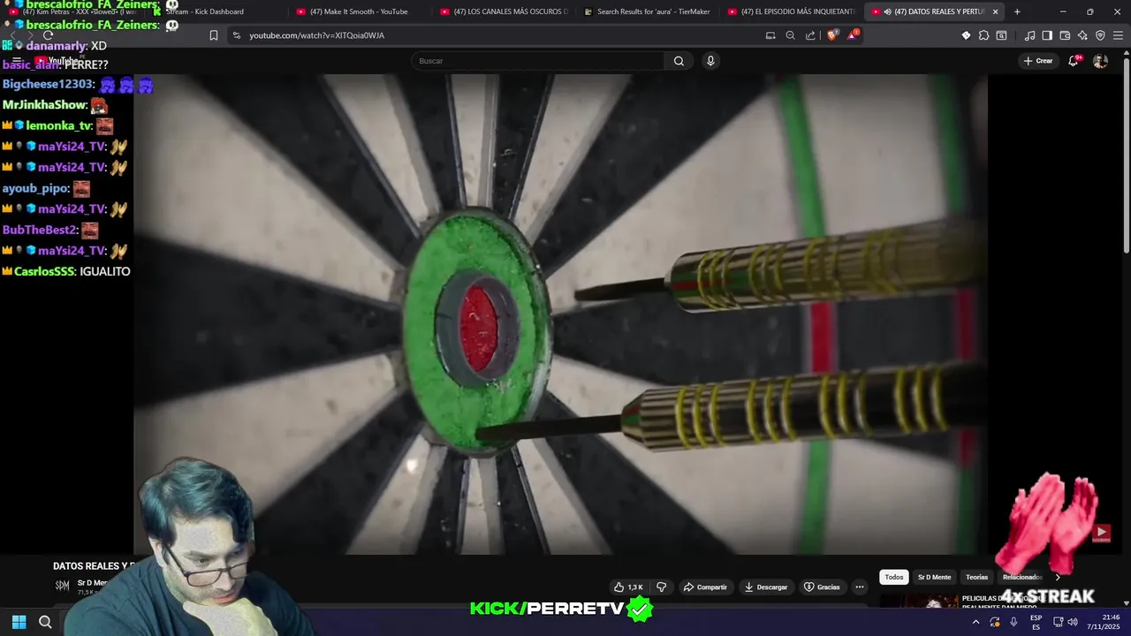Image resolution: width=1131 pixels, height=636 pixels.
Task: Click the share page icon in address bar
Action: [x=810, y=35]
